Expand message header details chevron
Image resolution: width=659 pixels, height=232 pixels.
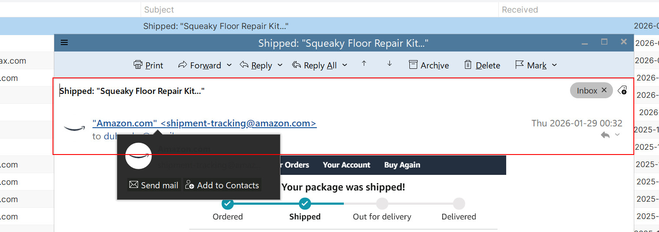click(x=617, y=135)
